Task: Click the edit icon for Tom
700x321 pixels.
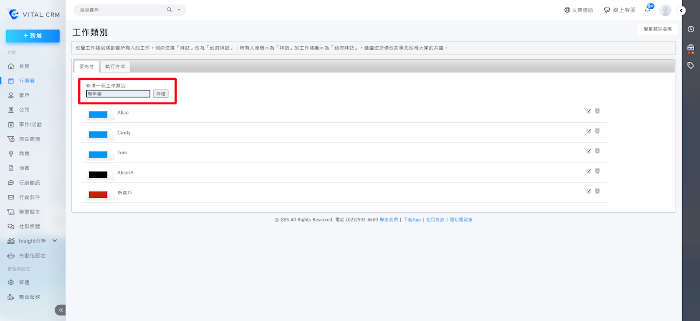Action: pyautogui.click(x=588, y=152)
